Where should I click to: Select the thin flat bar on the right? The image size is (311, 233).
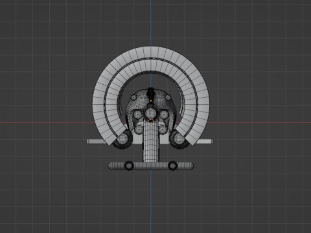point(205,142)
